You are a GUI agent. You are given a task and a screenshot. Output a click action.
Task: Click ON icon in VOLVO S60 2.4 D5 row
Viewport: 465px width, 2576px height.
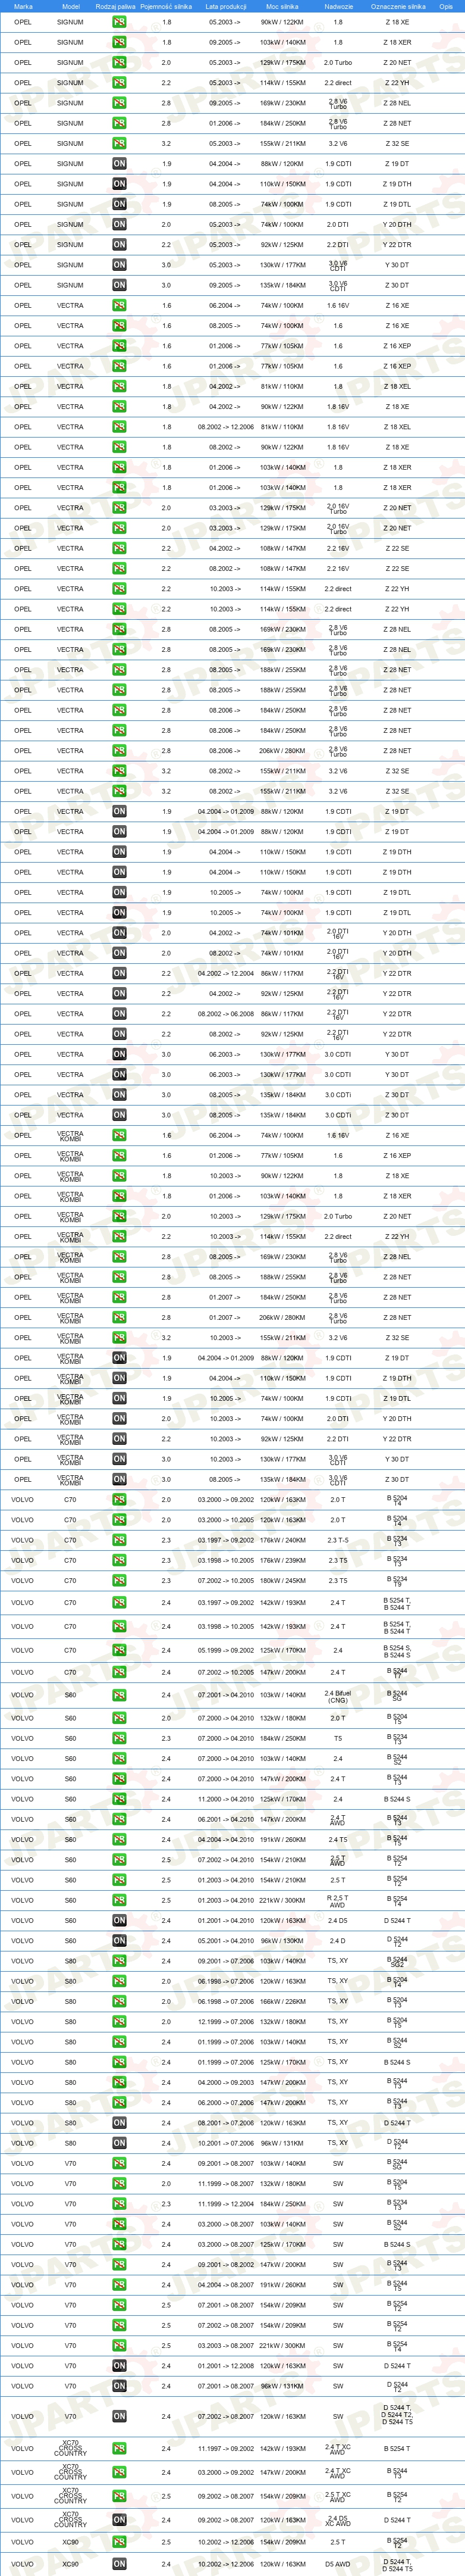tap(119, 1920)
